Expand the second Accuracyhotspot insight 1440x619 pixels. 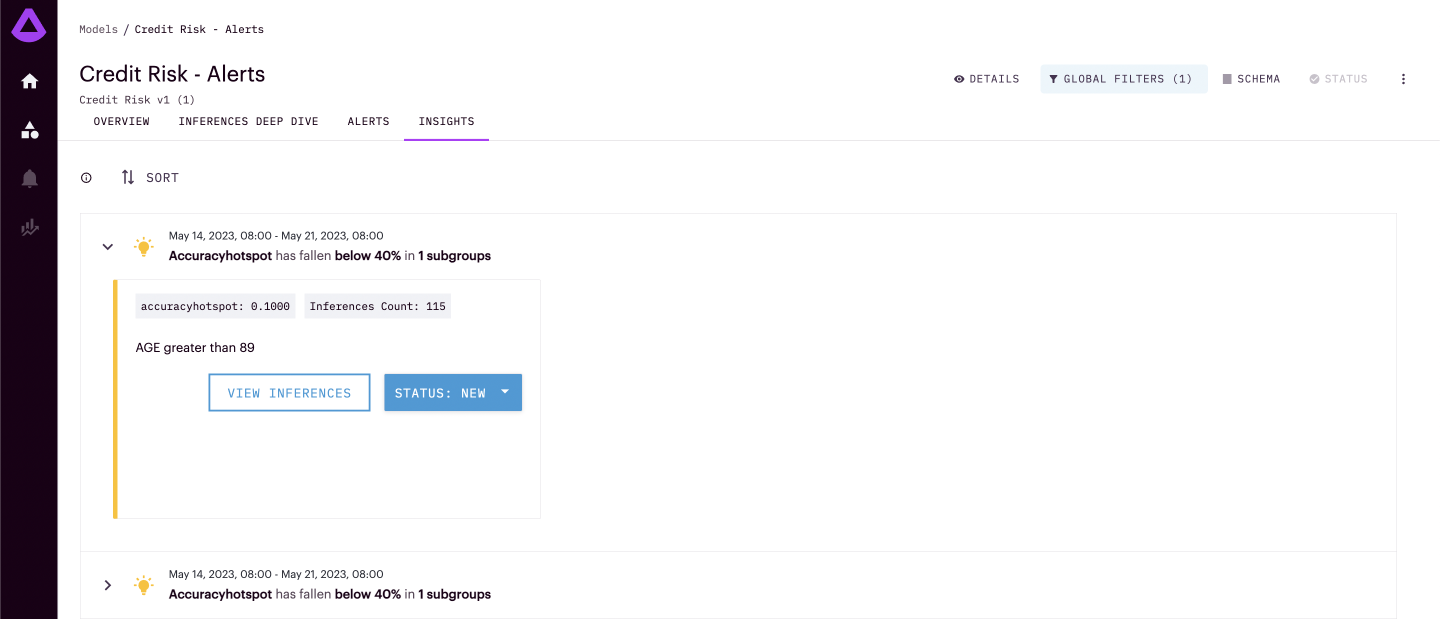click(108, 585)
